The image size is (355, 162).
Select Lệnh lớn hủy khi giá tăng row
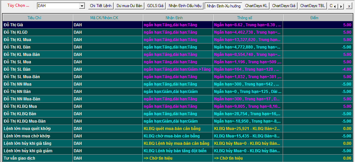(178, 143)
